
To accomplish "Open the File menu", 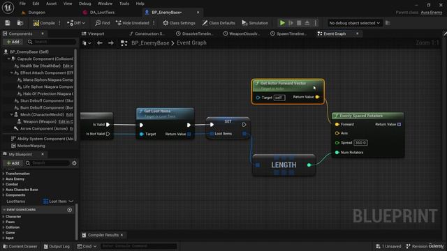I will pos(22,3).
